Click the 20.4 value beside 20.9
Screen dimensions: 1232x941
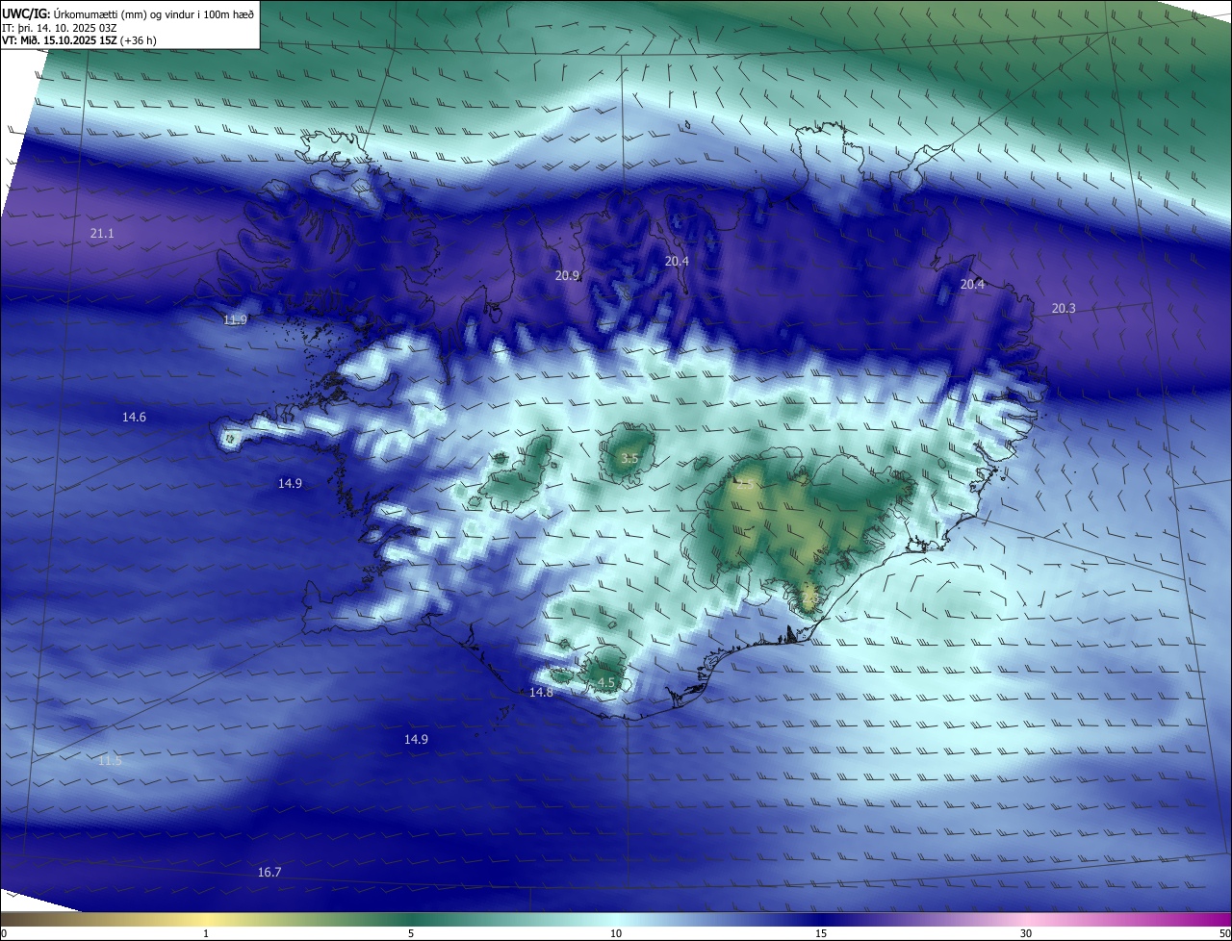(x=677, y=262)
